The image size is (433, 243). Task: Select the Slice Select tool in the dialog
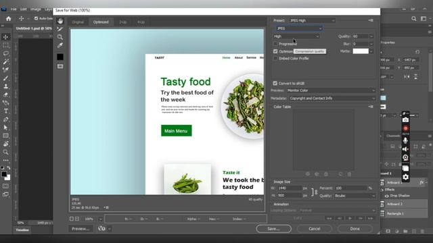pyautogui.click(x=60, y=29)
